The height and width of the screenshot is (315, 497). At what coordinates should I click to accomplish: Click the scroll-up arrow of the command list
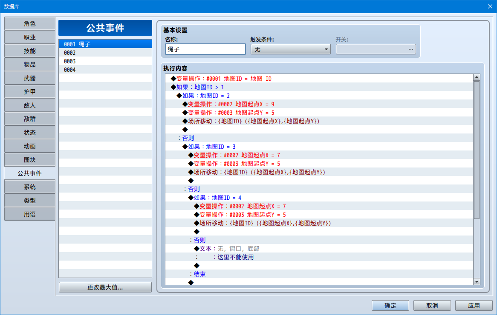point(477,77)
